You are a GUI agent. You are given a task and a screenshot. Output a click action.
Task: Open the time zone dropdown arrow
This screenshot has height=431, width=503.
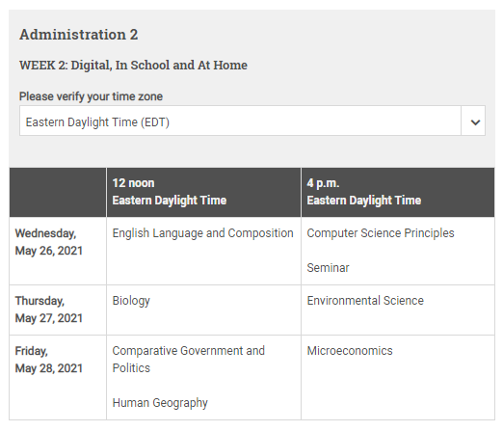tap(475, 122)
